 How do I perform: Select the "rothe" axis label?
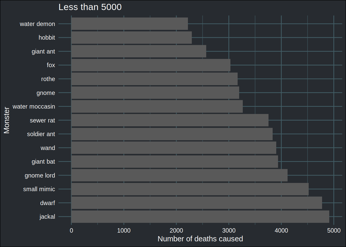click(48, 79)
